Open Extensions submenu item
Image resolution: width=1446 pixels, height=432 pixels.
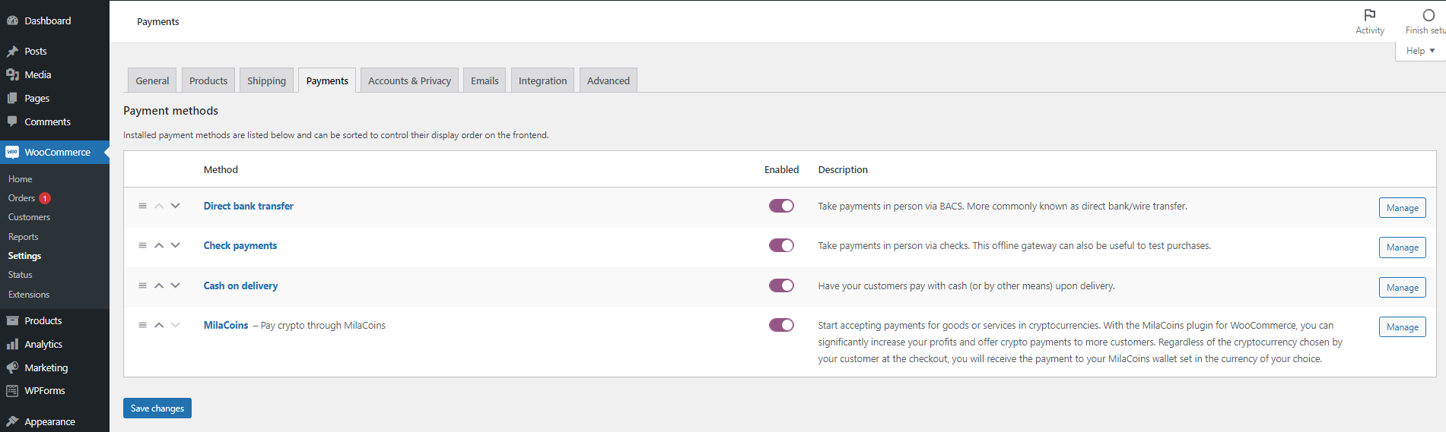29,295
